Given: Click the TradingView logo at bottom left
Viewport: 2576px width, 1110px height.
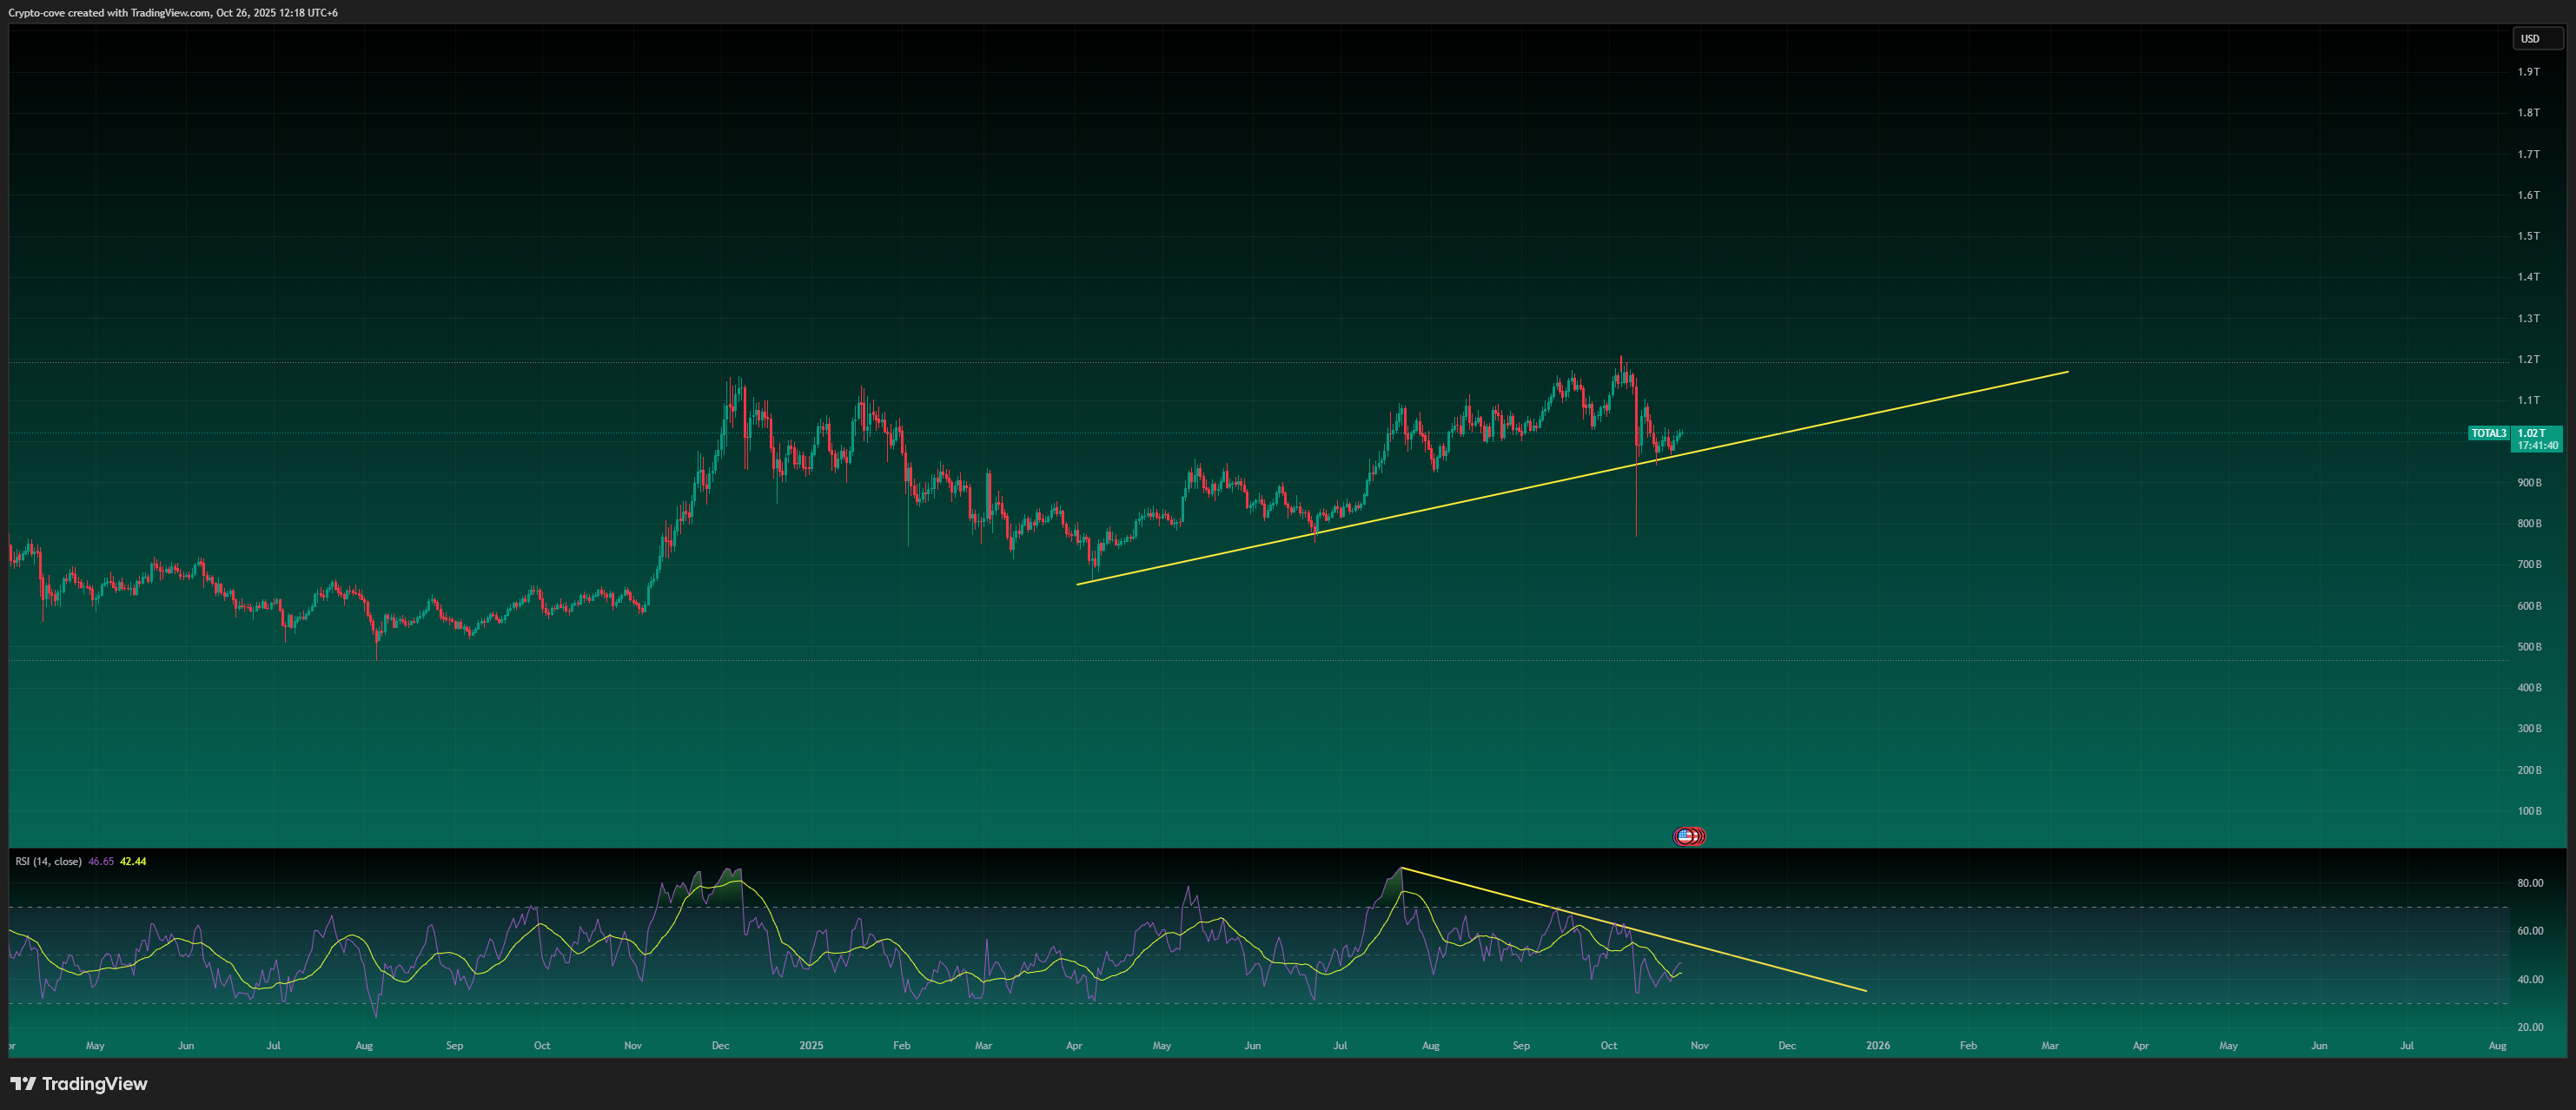Looking at the screenshot, I should (79, 1084).
